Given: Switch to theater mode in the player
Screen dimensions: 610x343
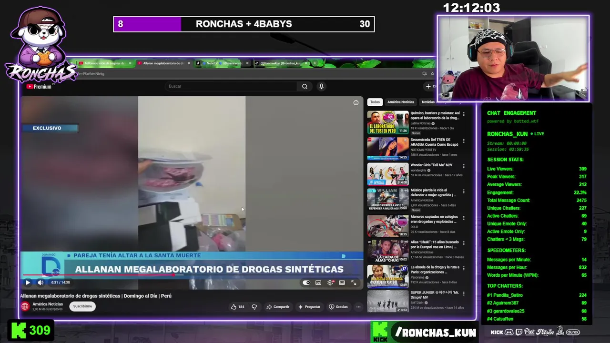Looking at the screenshot, I should [342, 282].
